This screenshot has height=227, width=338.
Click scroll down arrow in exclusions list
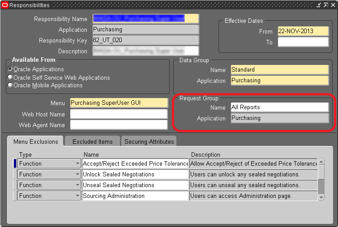321,197
